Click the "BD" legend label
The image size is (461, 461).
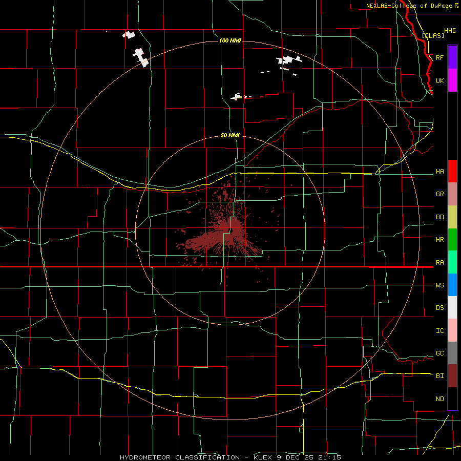click(x=439, y=217)
